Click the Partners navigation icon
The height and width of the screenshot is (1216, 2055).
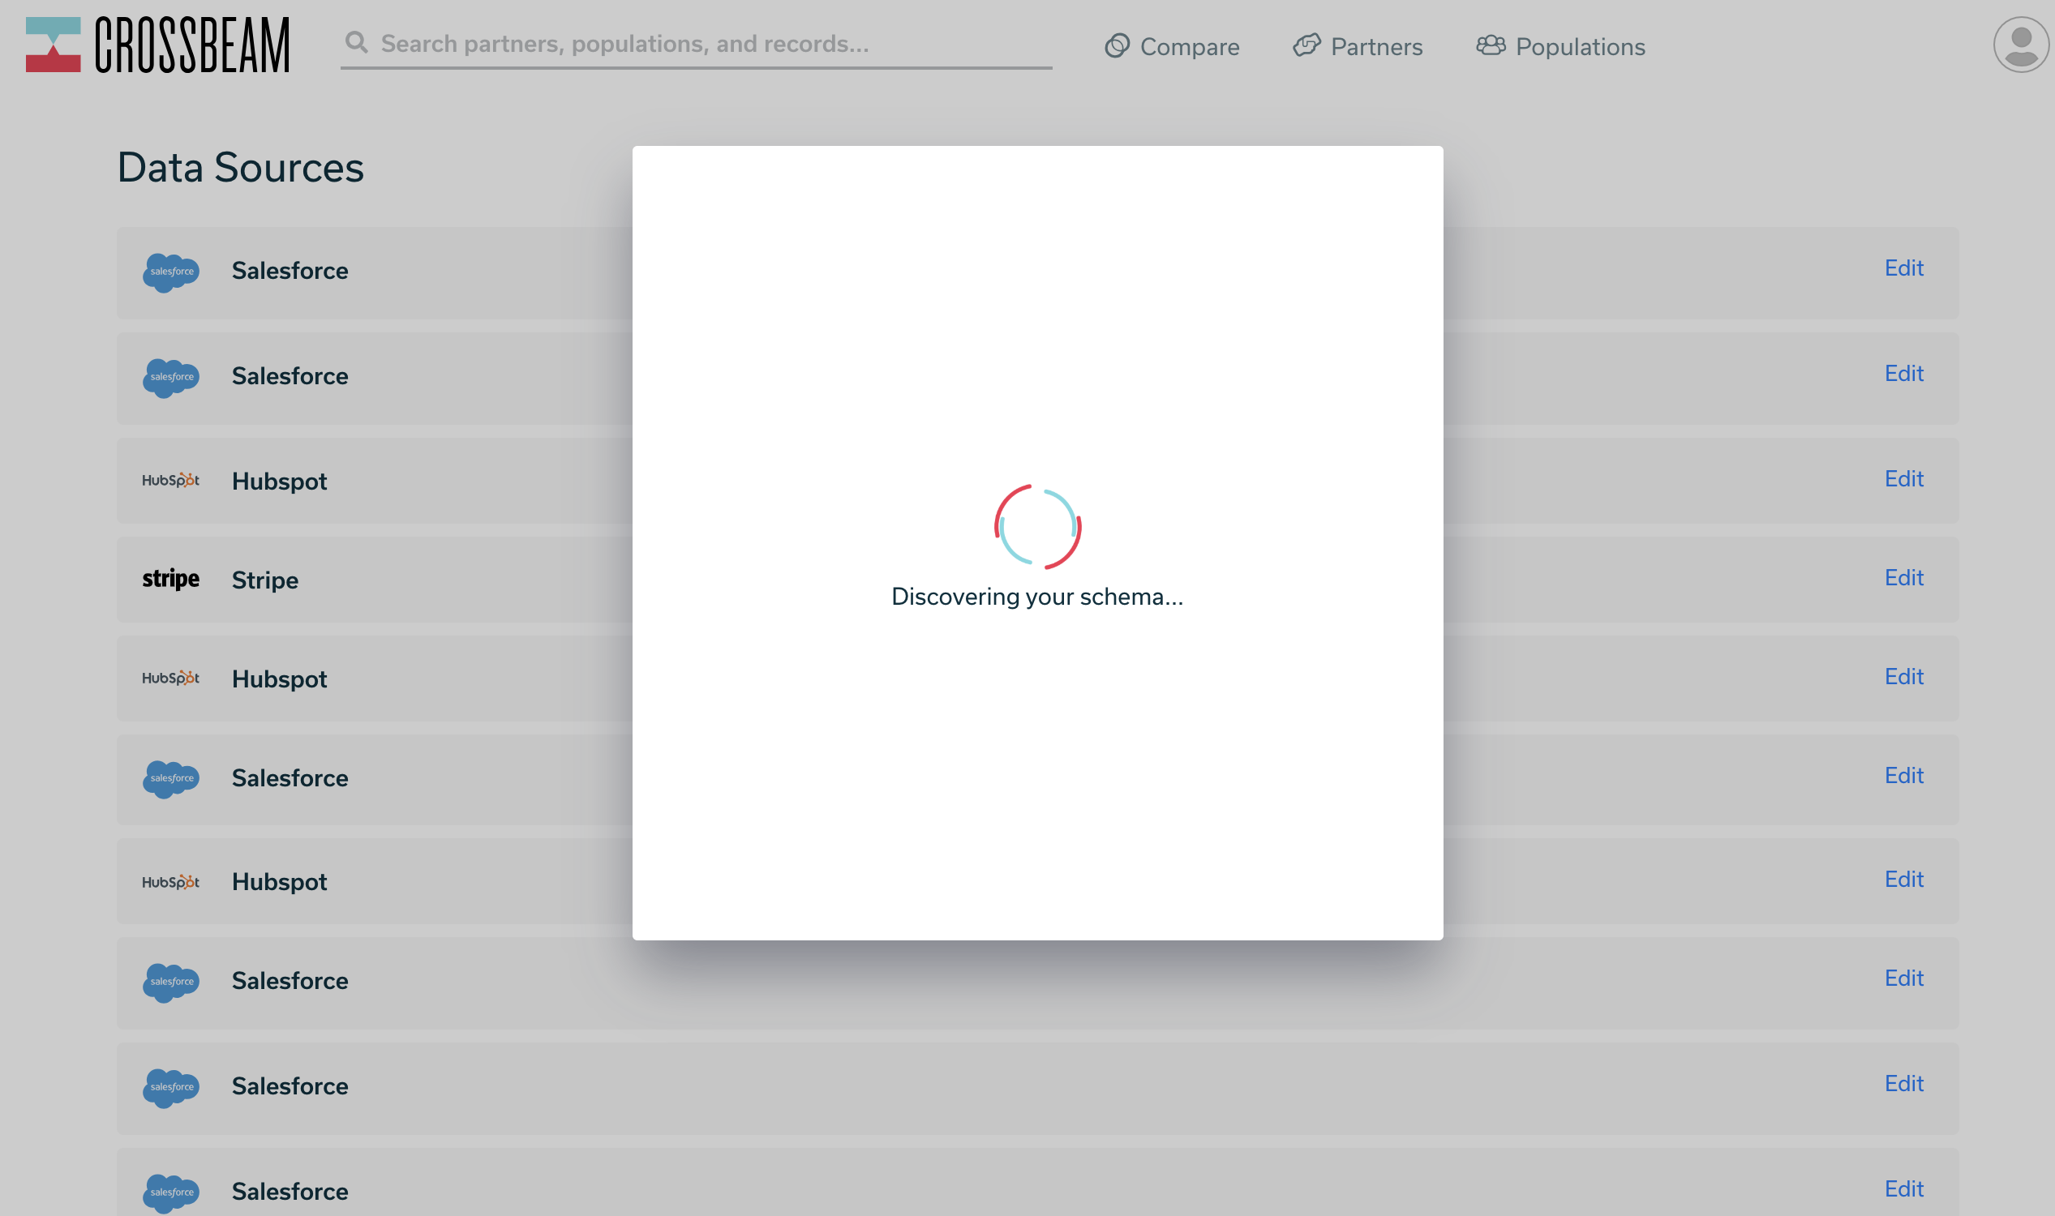coord(1305,46)
